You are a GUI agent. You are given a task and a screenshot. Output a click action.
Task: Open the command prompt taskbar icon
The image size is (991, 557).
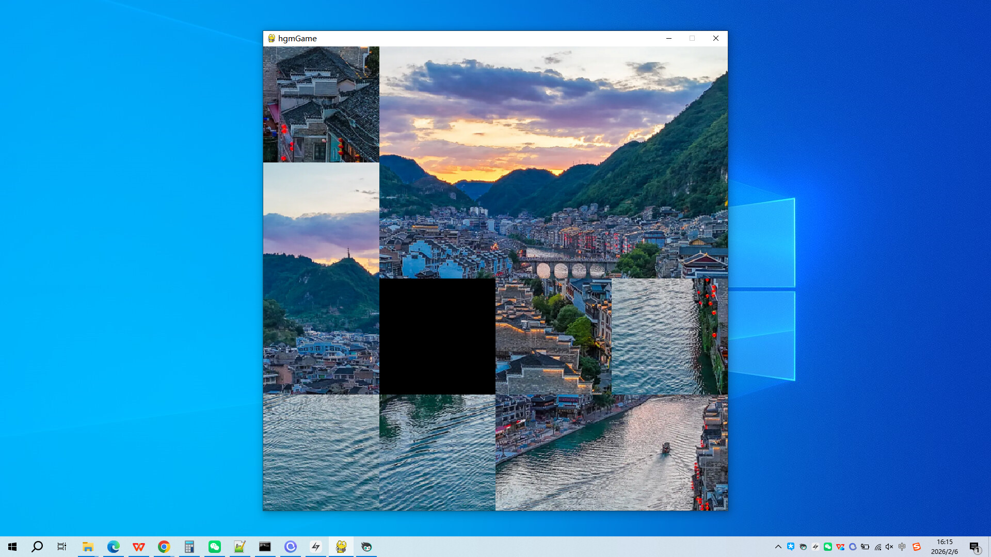point(265,547)
